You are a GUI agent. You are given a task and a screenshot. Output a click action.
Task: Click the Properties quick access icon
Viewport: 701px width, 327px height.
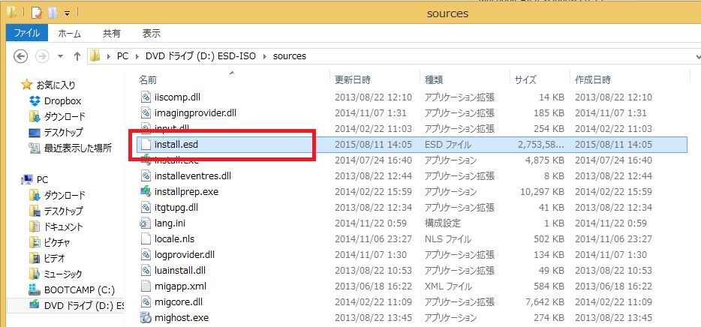pyautogui.click(x=37, y=13)
